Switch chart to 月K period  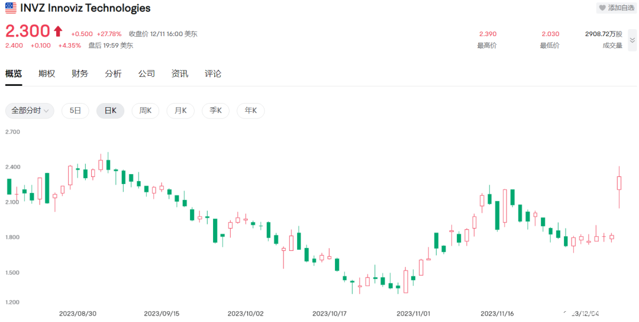[180, 111]
